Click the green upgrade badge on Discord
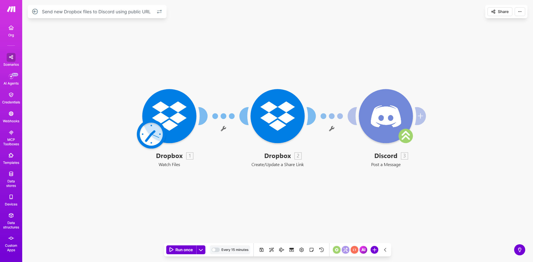This screenshot has height=262, width=533. click(x=406, y=136)
